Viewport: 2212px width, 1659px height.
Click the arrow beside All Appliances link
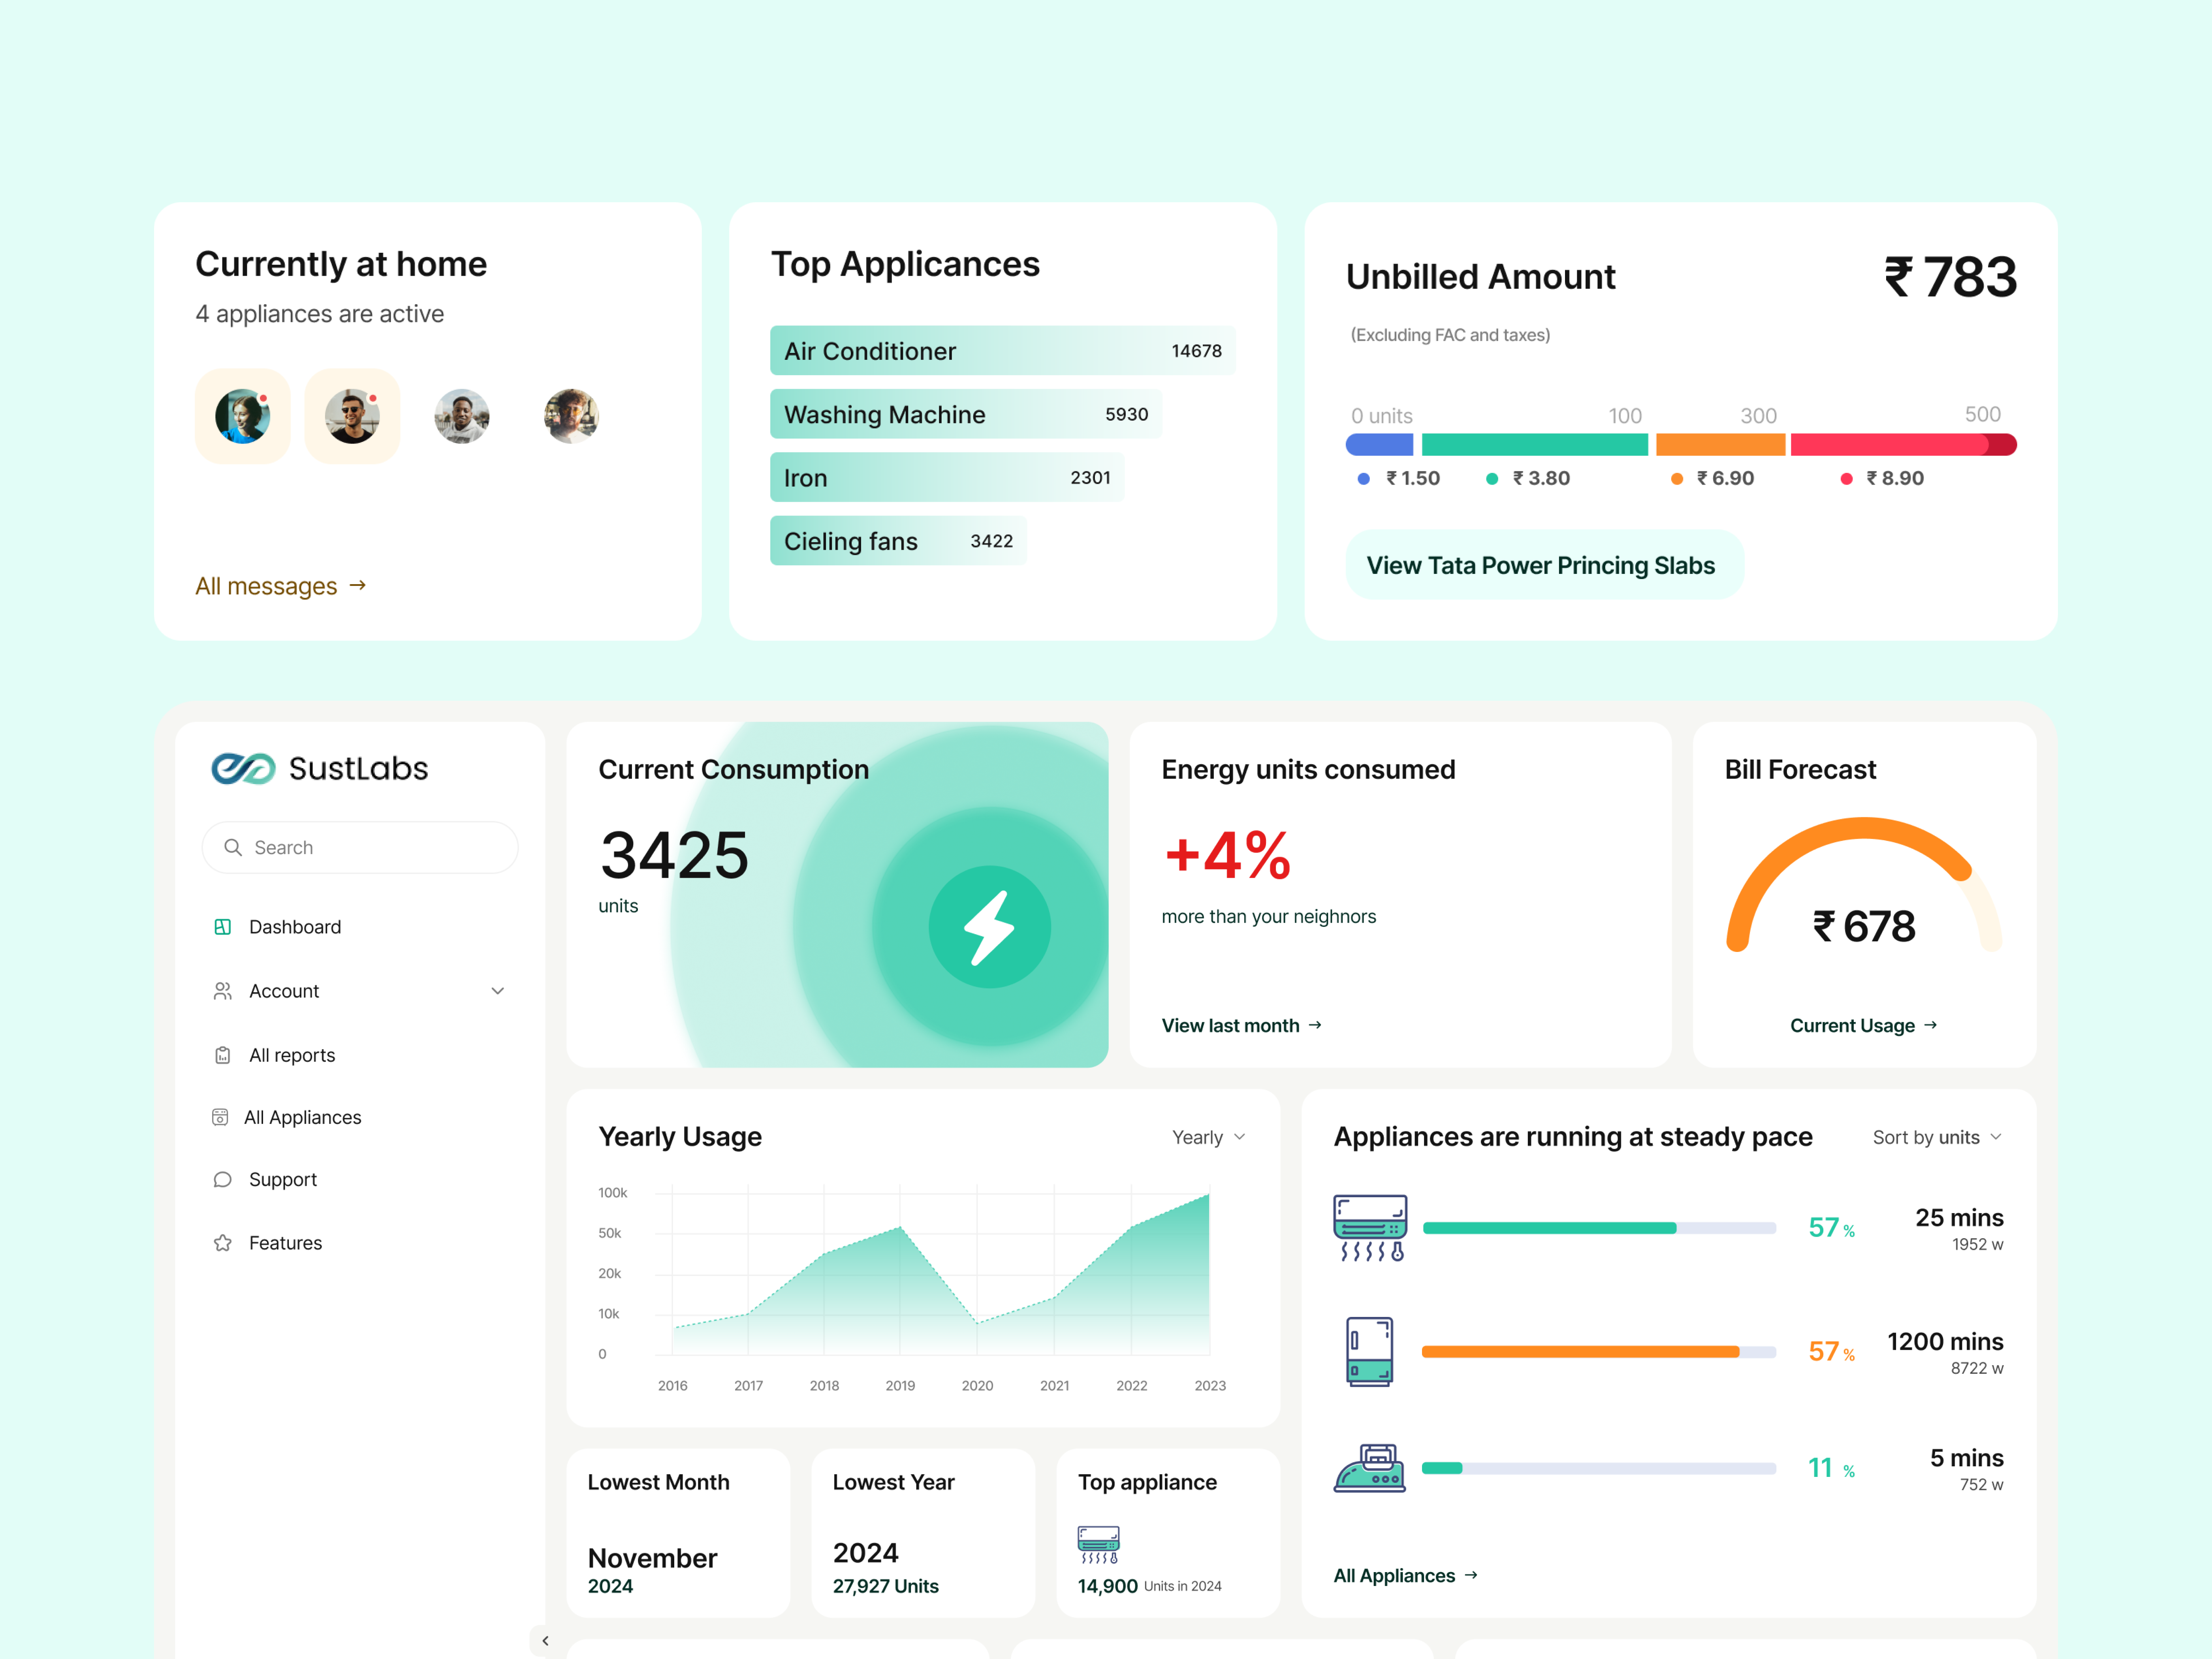[x=1471, y=1575]
